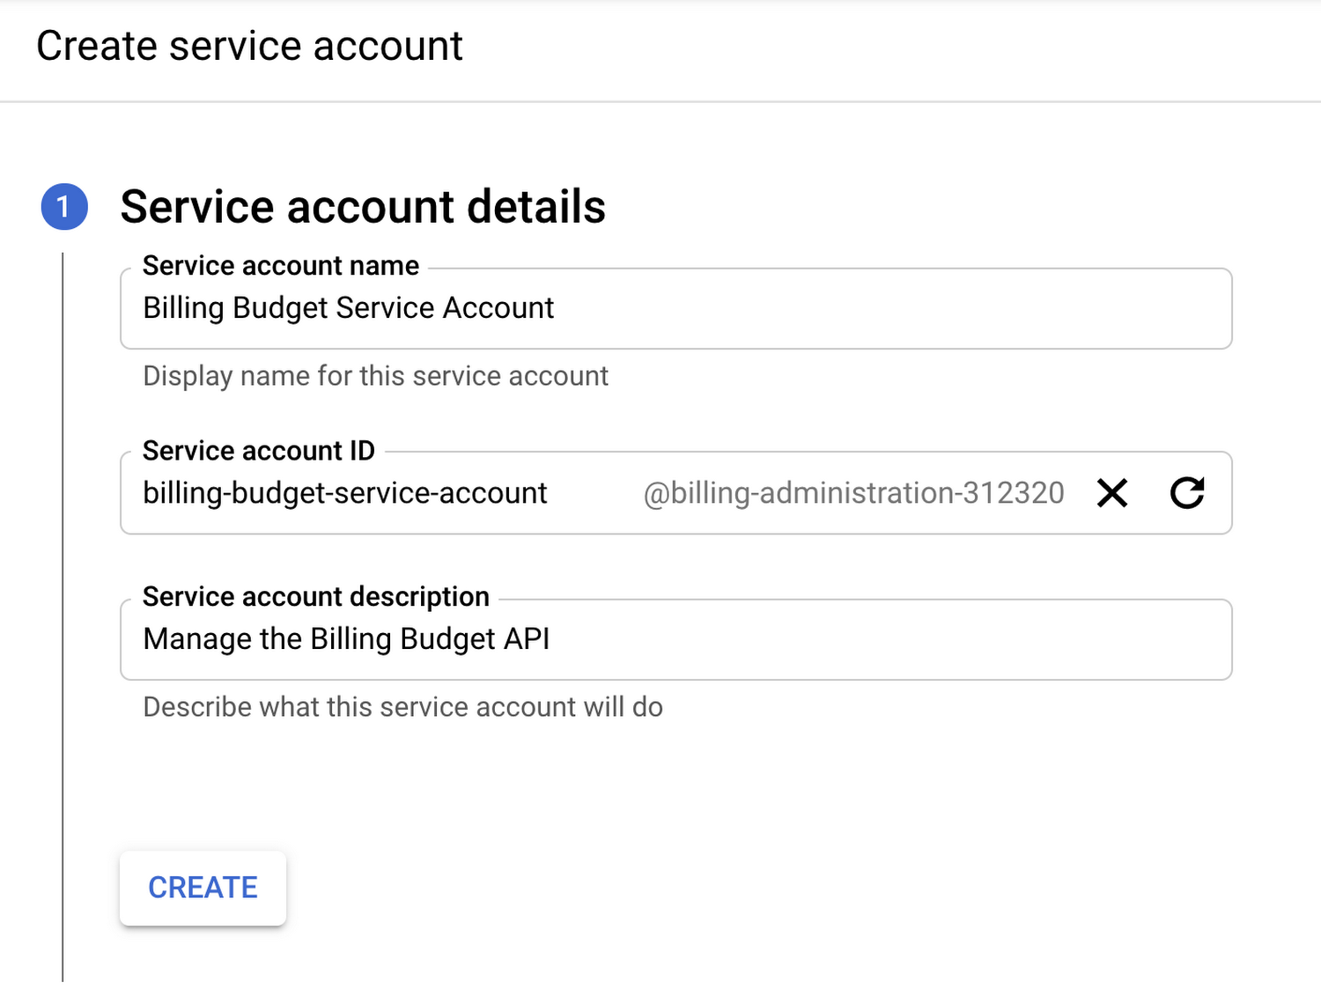
Task: Click the @billing-administration-312320 domain suffix
Action: pyautogui.click(x=853, y=493)
